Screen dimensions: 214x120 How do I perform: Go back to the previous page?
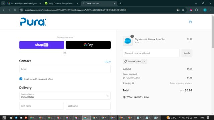(4, 10)
